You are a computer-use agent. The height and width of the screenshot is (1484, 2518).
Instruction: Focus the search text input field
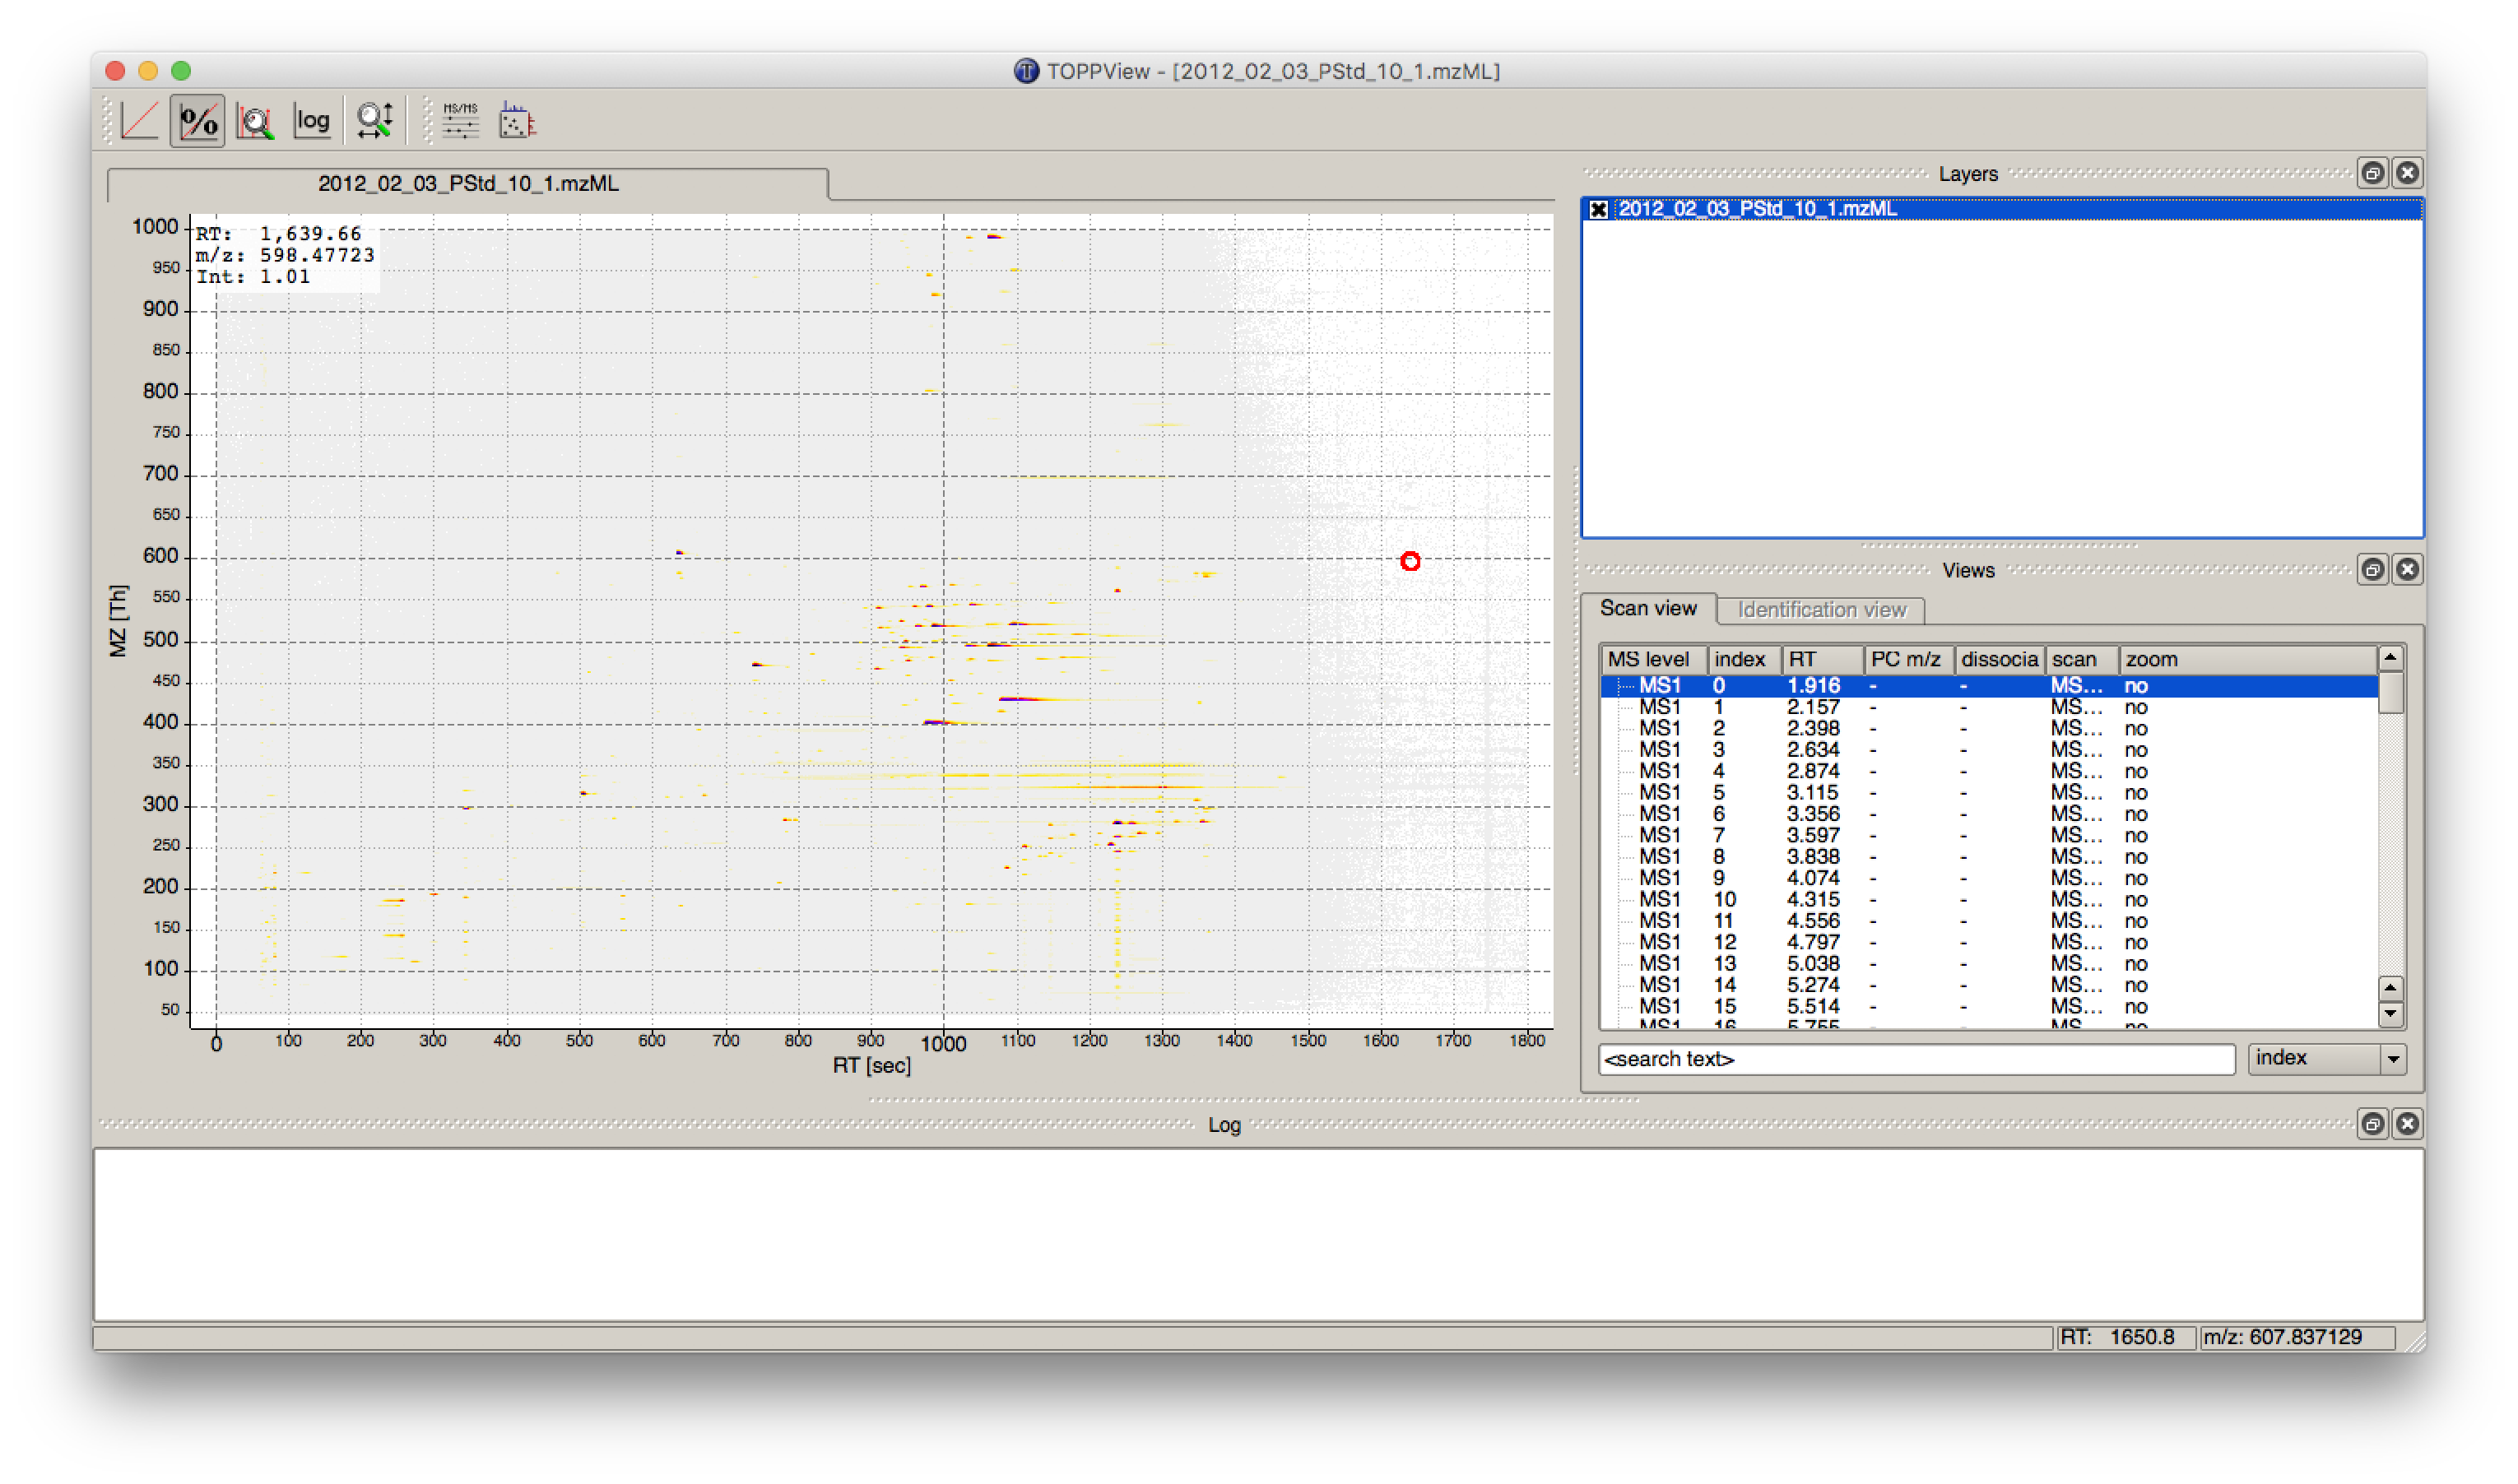click(1916, 1059)
